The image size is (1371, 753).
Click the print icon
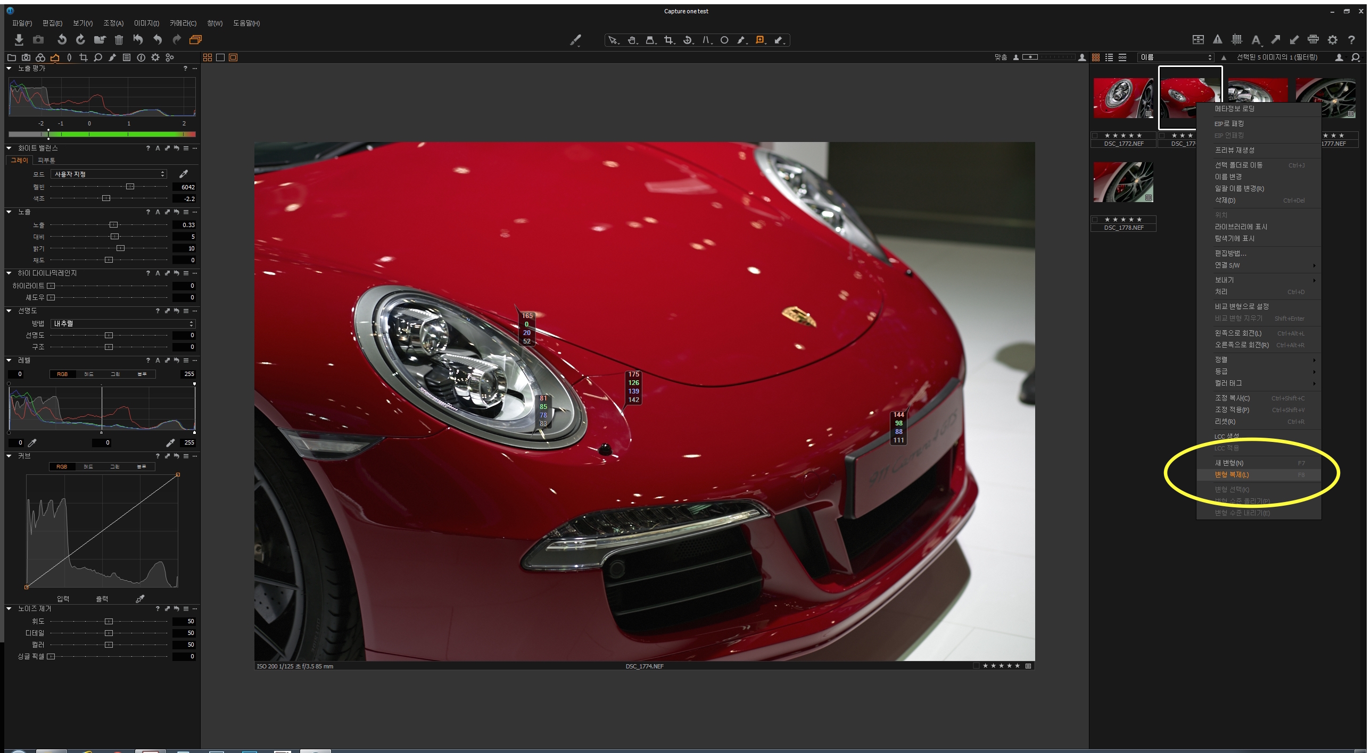pos(1313,39)
